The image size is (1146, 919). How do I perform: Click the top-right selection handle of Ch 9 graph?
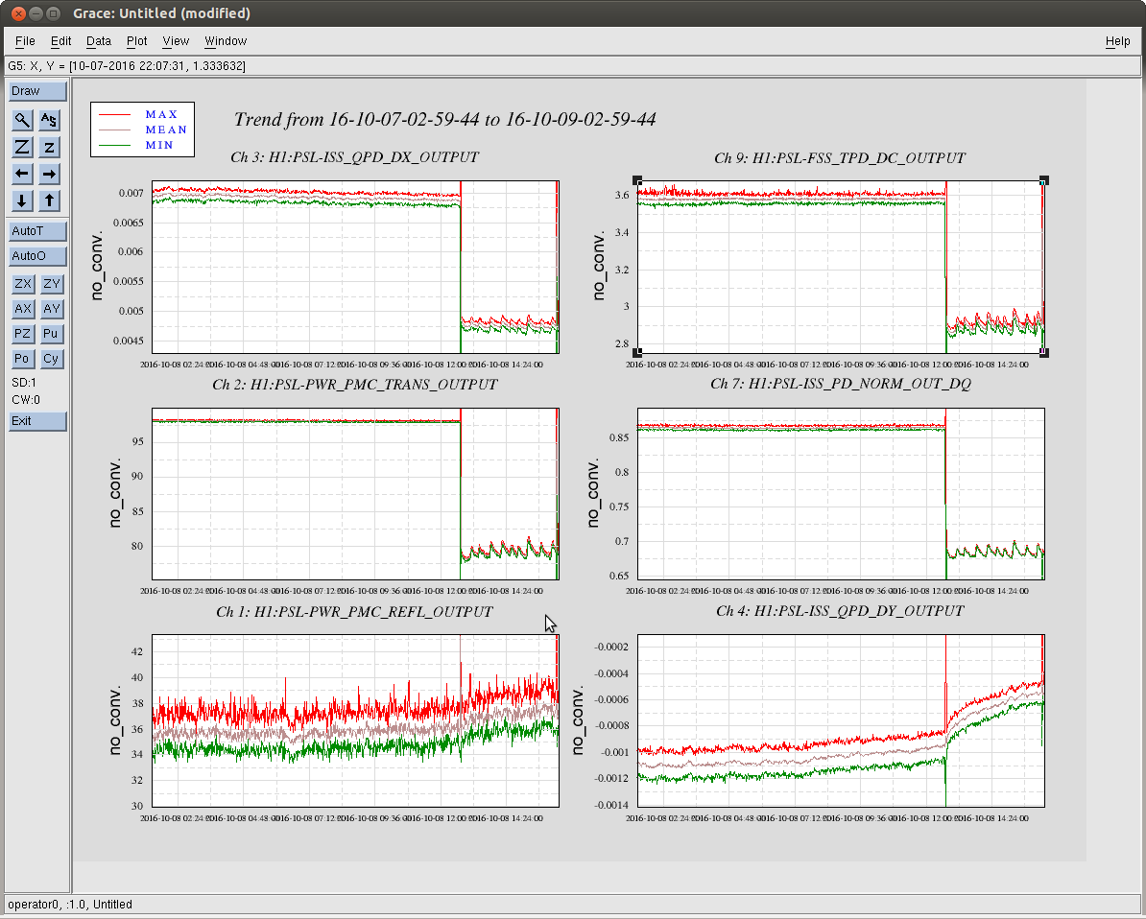(x=1044, y=180)
